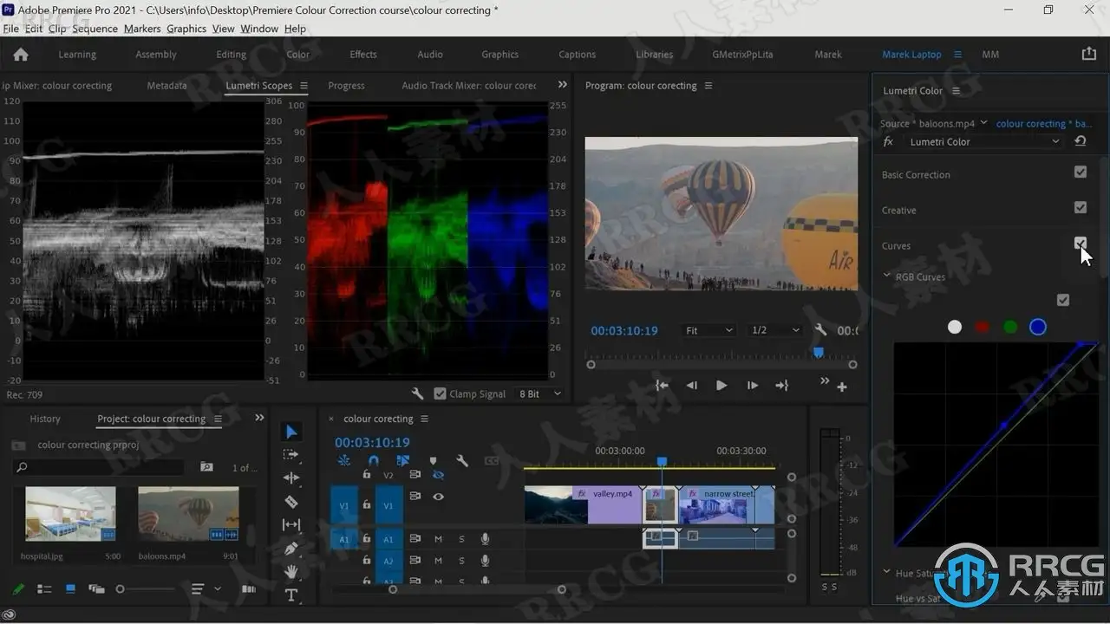Viewport: 1110px width, 624px height.
Task: Select the Type tool
Action: click(x=291, y=595)
